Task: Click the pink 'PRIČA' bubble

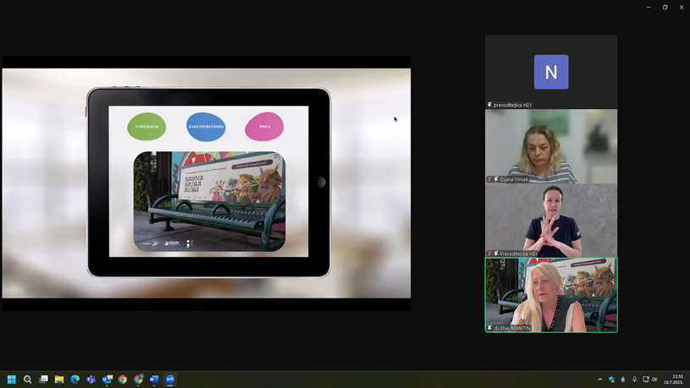Action: 264,127
